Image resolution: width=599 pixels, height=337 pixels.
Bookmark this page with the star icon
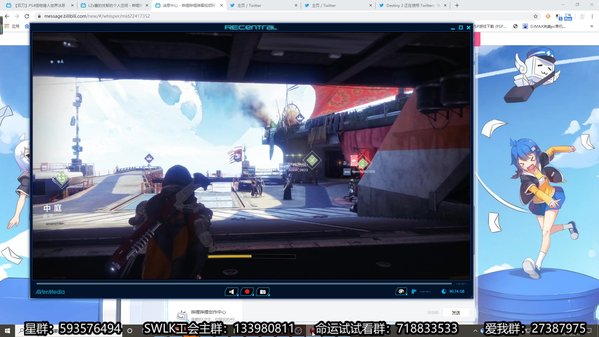click(x=536, y=16)
